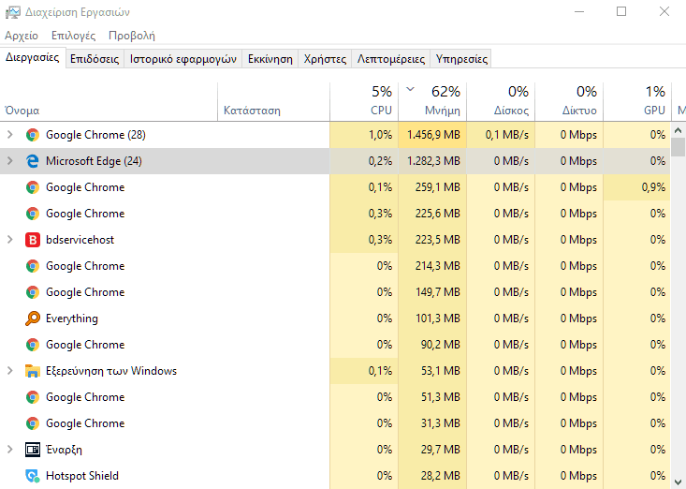Click the 1.456,9 MB memory value
The height and width of the screenshot is (489, 686).
point(433,135)
